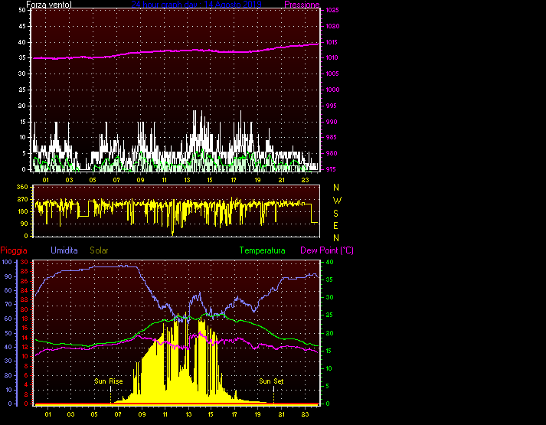Click wind direction axis value 360
This screenshot has width=546, height=425.
22,188
